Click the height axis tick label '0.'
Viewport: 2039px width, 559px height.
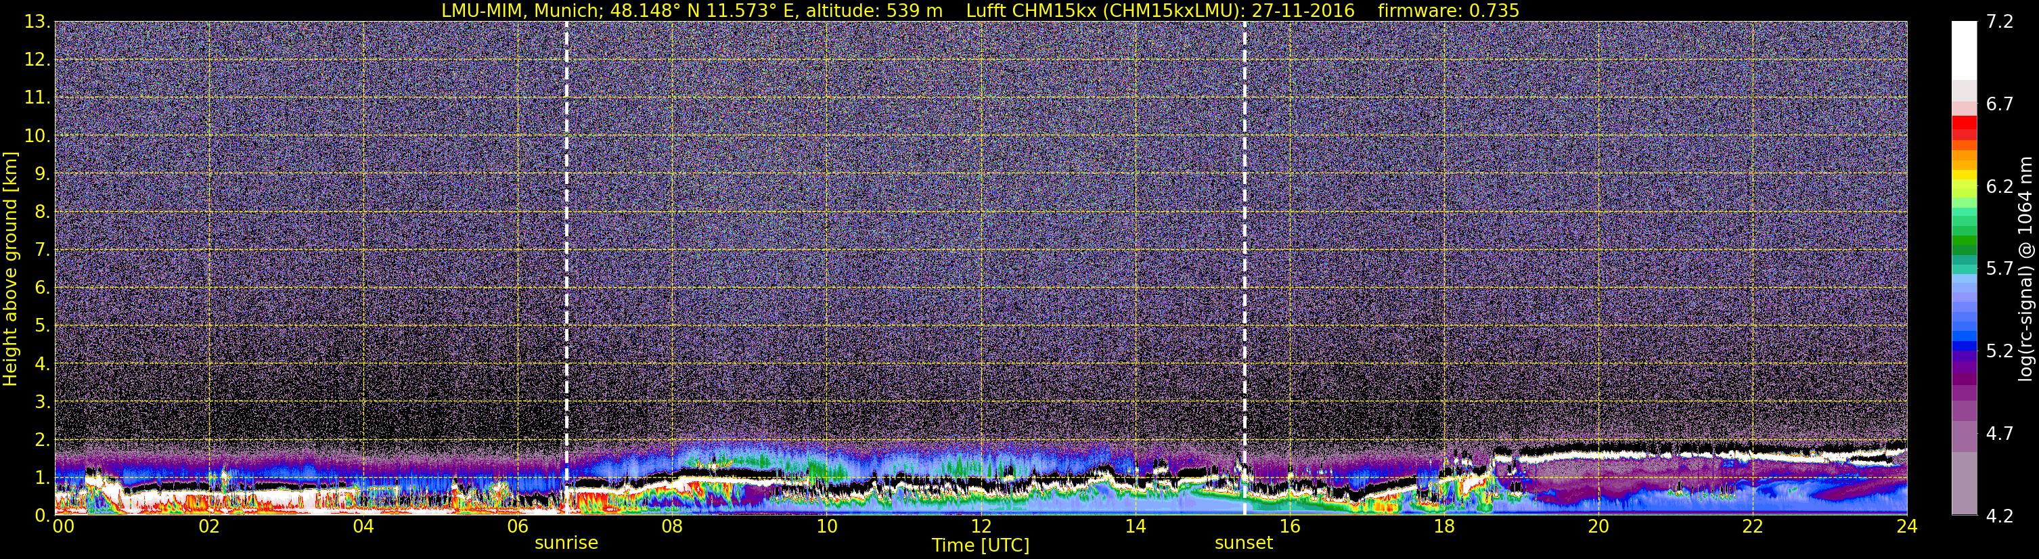tap(42, 514)
